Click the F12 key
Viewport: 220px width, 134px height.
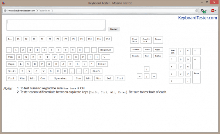(x=108, y=39)
